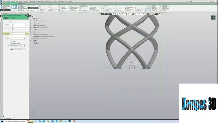
Task: Select the Инструменты эскиза toolset
Action: [x=5, y=10]
